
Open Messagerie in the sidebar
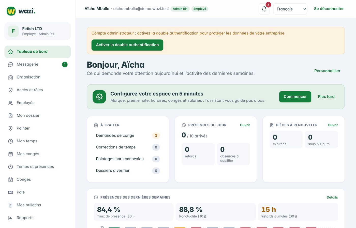(38, 65)
